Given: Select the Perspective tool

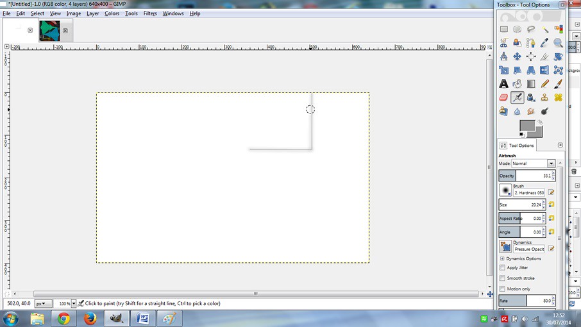Looking at the screenshot, I should point(531,71).
